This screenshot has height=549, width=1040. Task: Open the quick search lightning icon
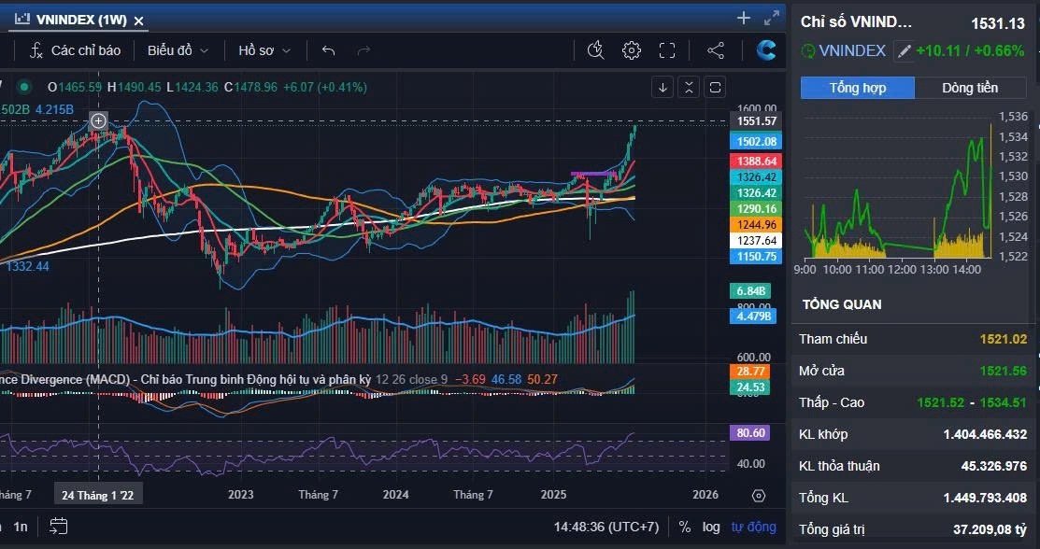[595, 50]
